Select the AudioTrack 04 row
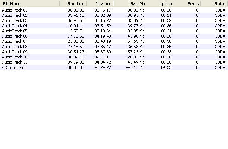 pos(15,26)
